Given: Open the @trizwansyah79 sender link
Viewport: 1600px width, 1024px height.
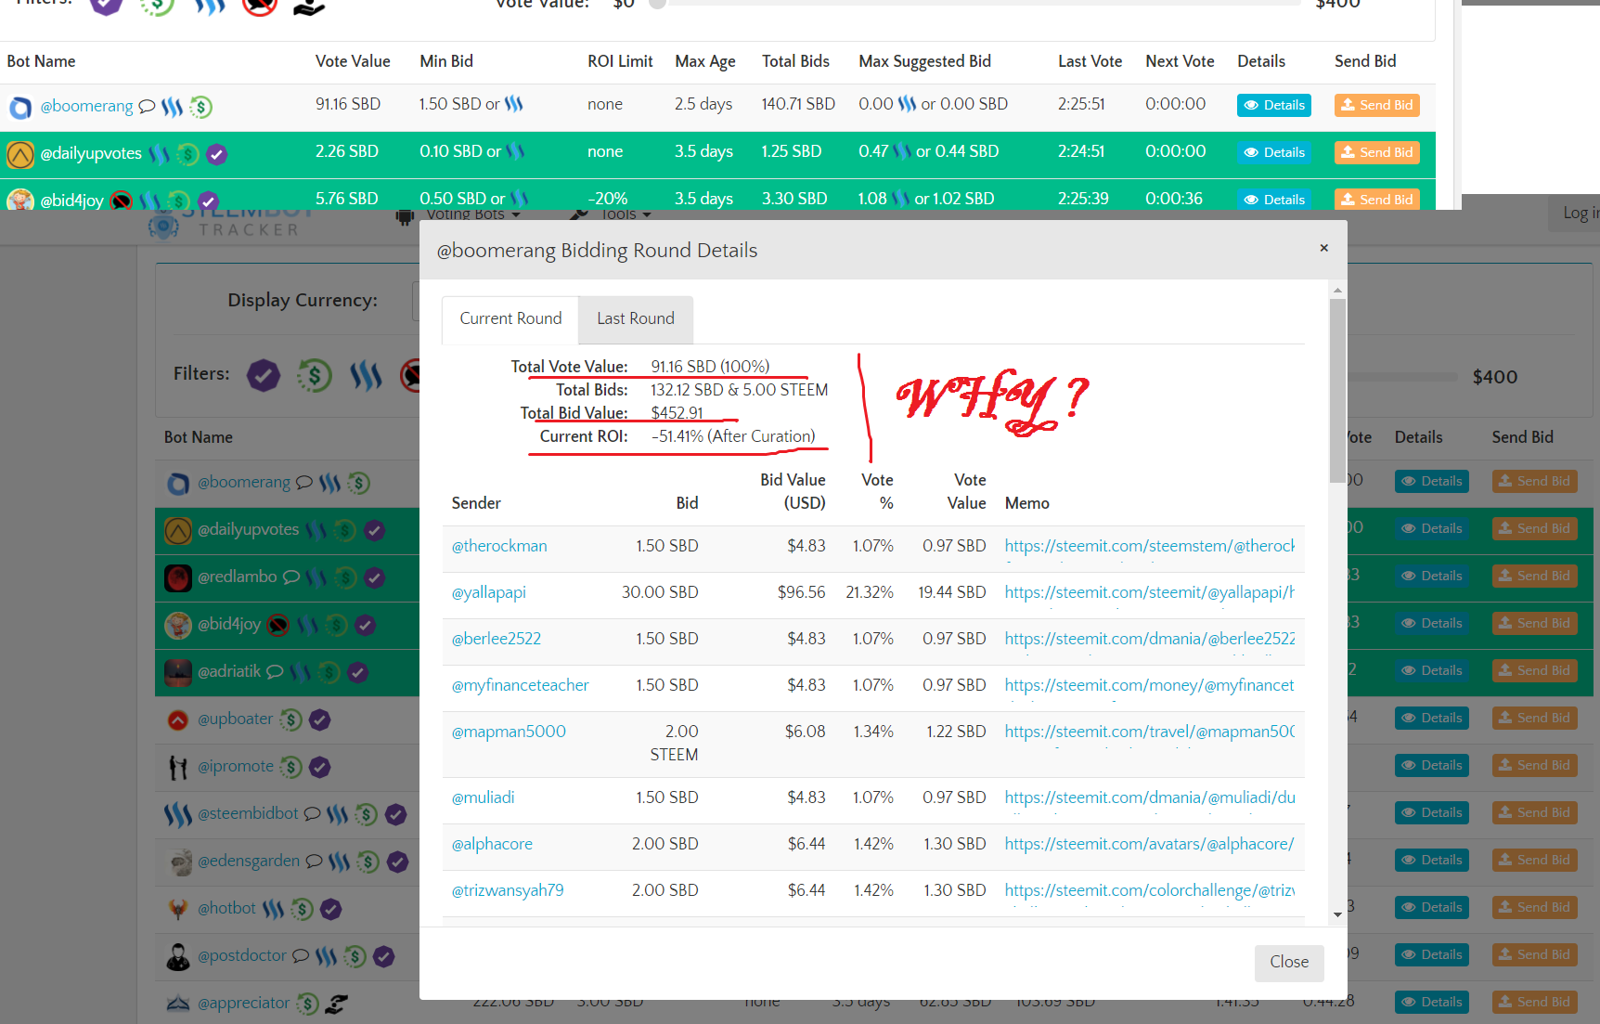Looking at the screenshot, I should point(508,890).
